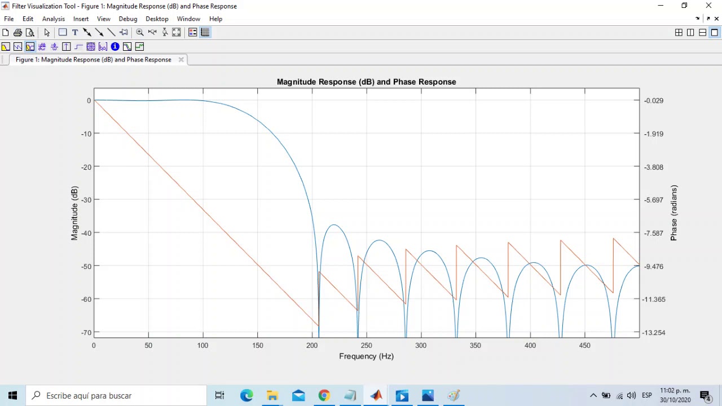Open the Window menu
722x406 pixels.
coord(188,19)
